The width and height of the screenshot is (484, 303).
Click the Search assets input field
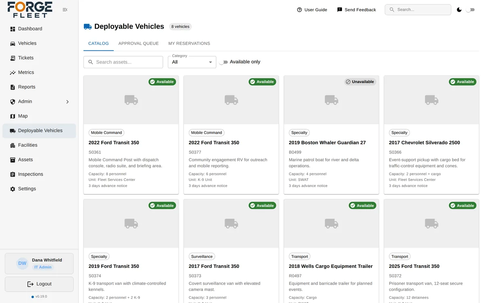(123, 62)
